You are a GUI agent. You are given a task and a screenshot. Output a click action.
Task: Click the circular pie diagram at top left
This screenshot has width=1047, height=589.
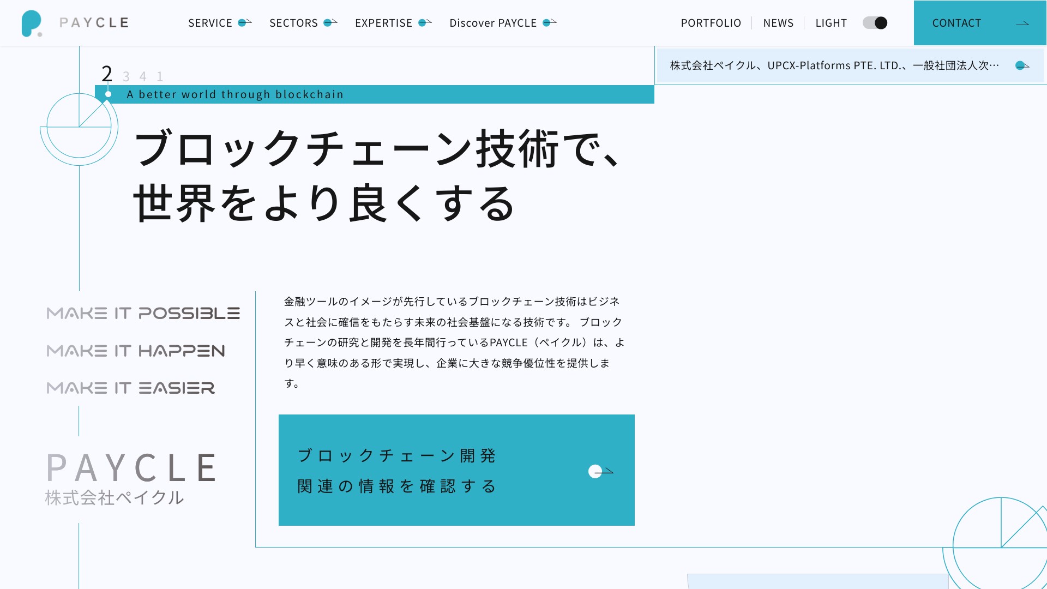point(79,127)
